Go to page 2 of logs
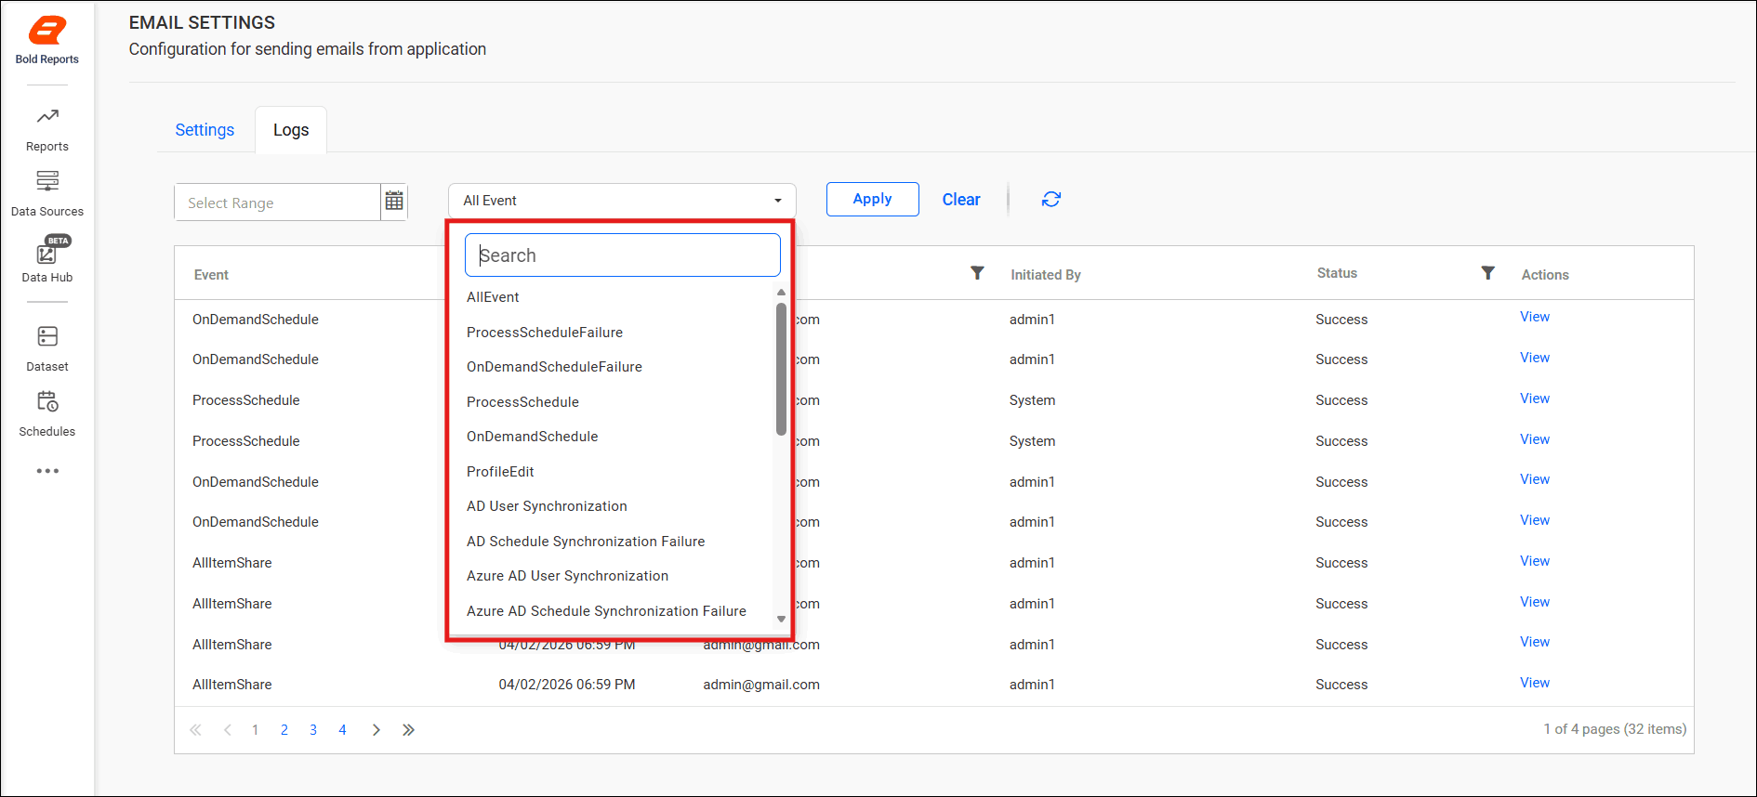The height and width of the screenshot is (797, 1757). point(284,730)
